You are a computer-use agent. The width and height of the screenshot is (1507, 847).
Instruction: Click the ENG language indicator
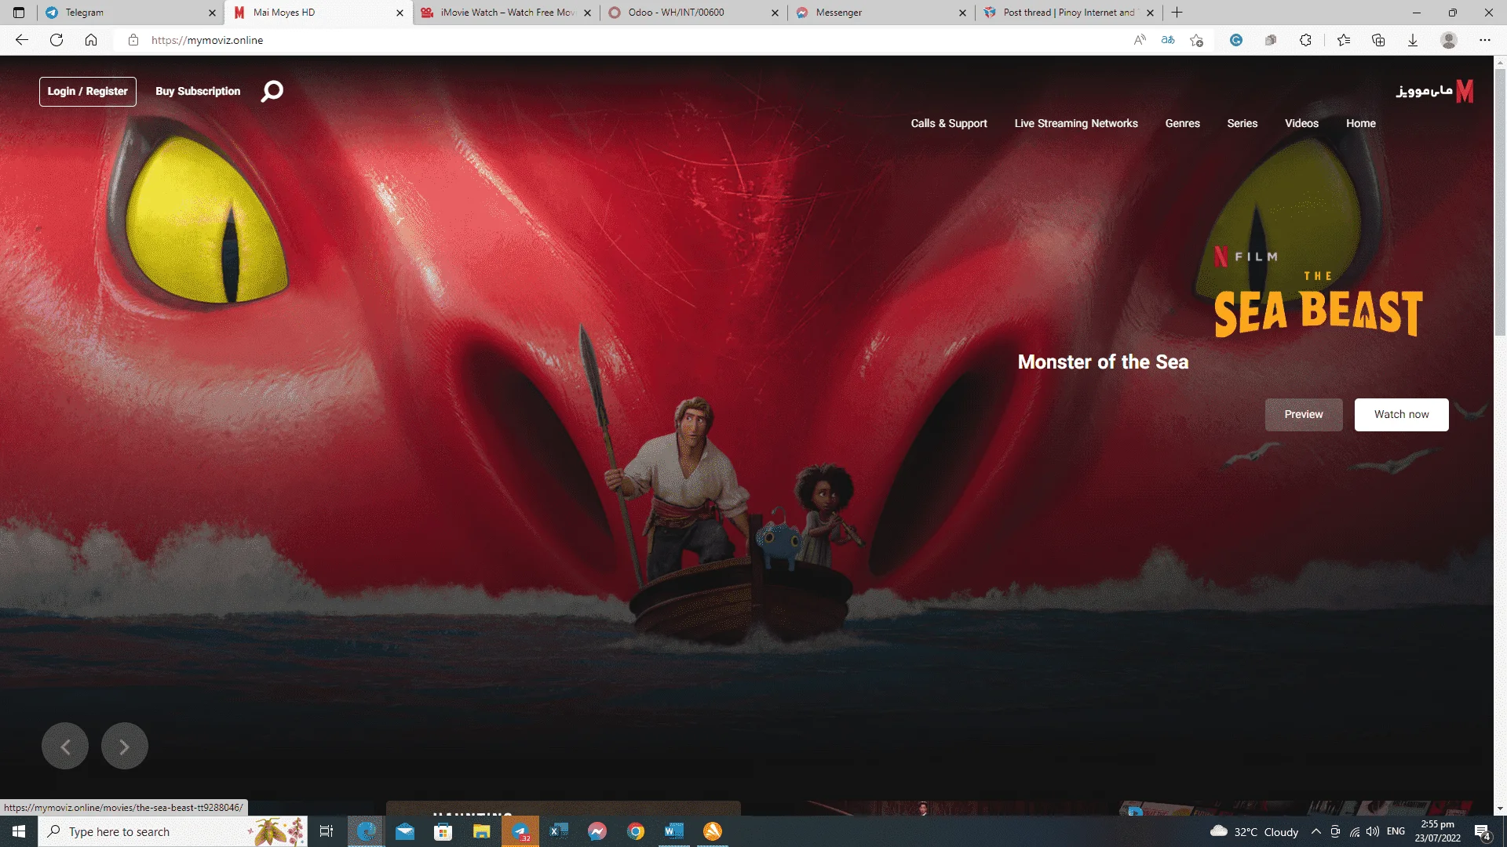tap(1396, 831)
